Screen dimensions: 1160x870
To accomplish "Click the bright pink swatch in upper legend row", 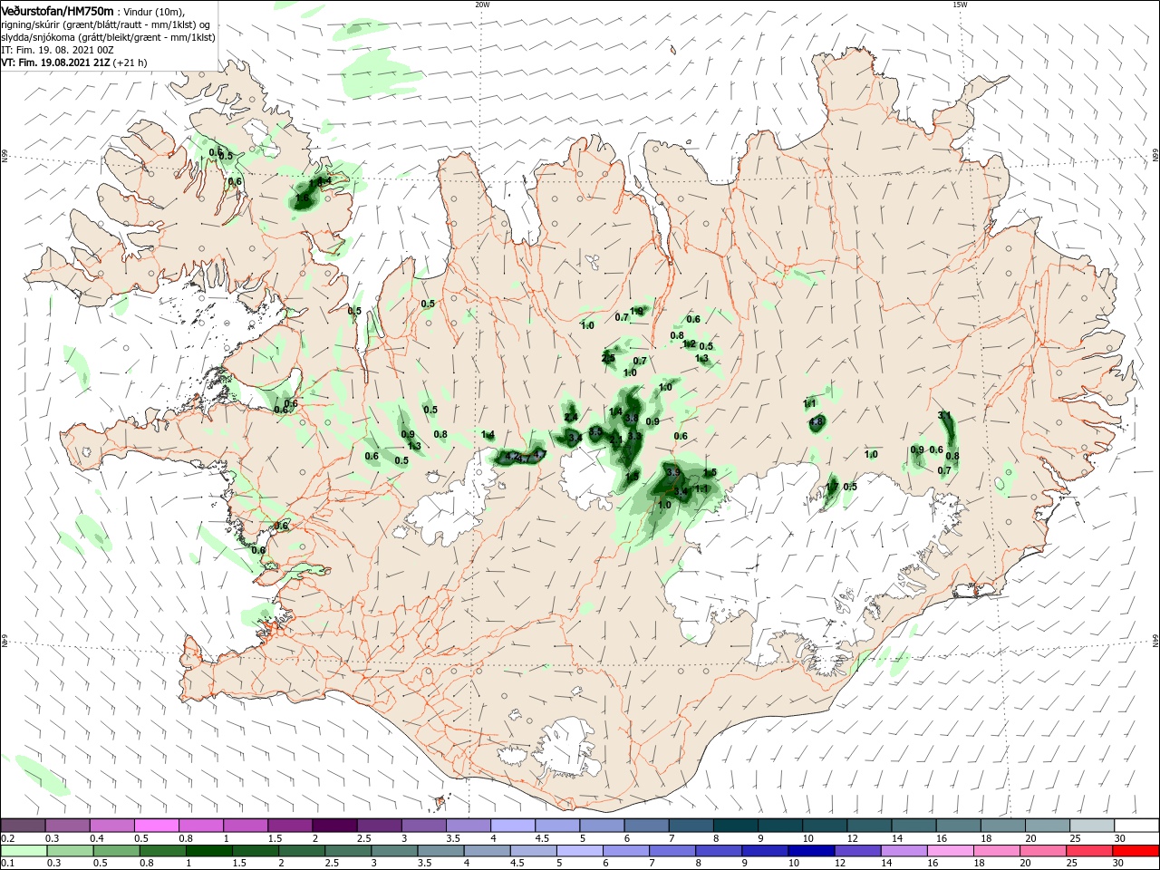I will coord(156,825).
